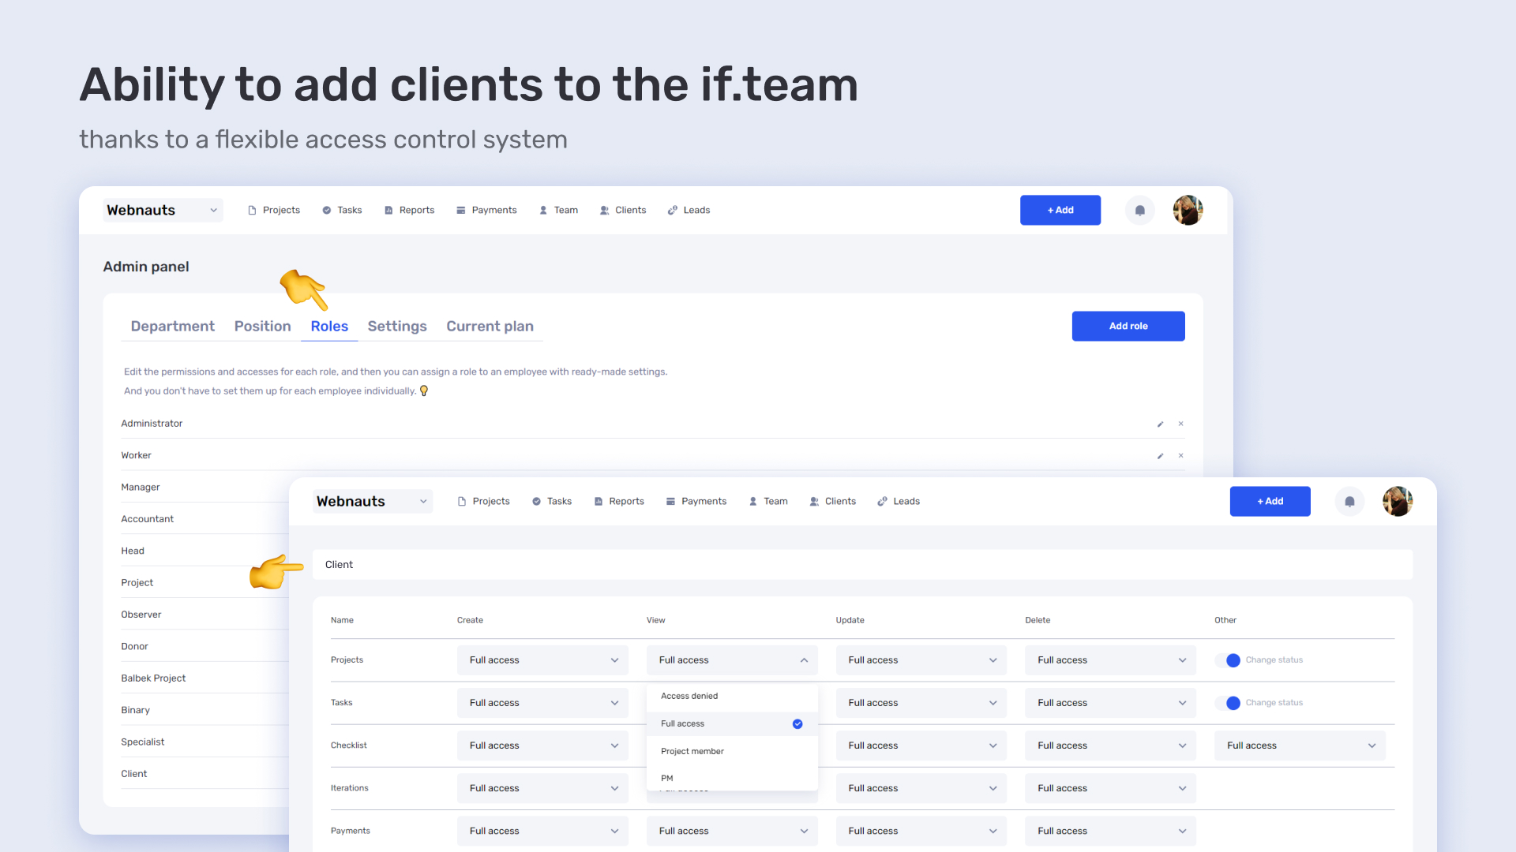Open user avatar in the back window
The height and width of the screenshot is (852, 1516).
pos(1188,210)
